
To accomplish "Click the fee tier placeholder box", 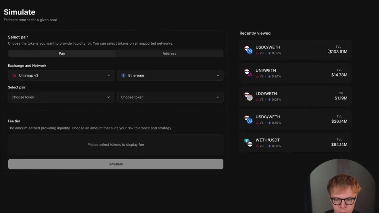I will 115,145.
